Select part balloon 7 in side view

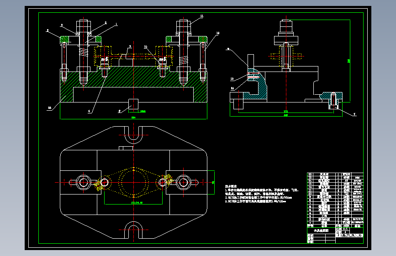click(x=354, y=114)
